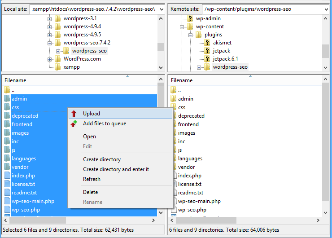Image resolution: width=332 pixels, height=238 pixels.
Task: Select the remote plugins folder icon
Action: pyautogui.click(x=198, y=35)
